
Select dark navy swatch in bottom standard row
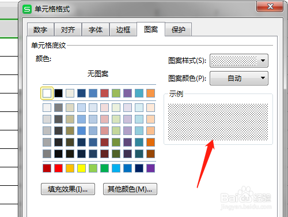tap(139, 168)
